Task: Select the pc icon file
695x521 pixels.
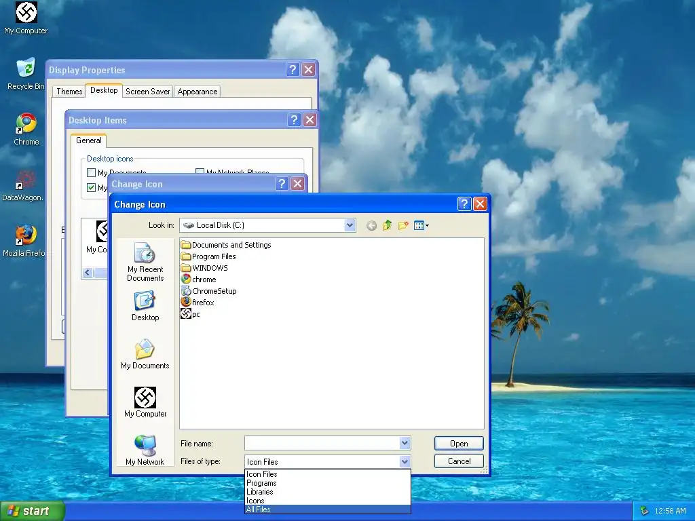Action: (x=191, y=314)
